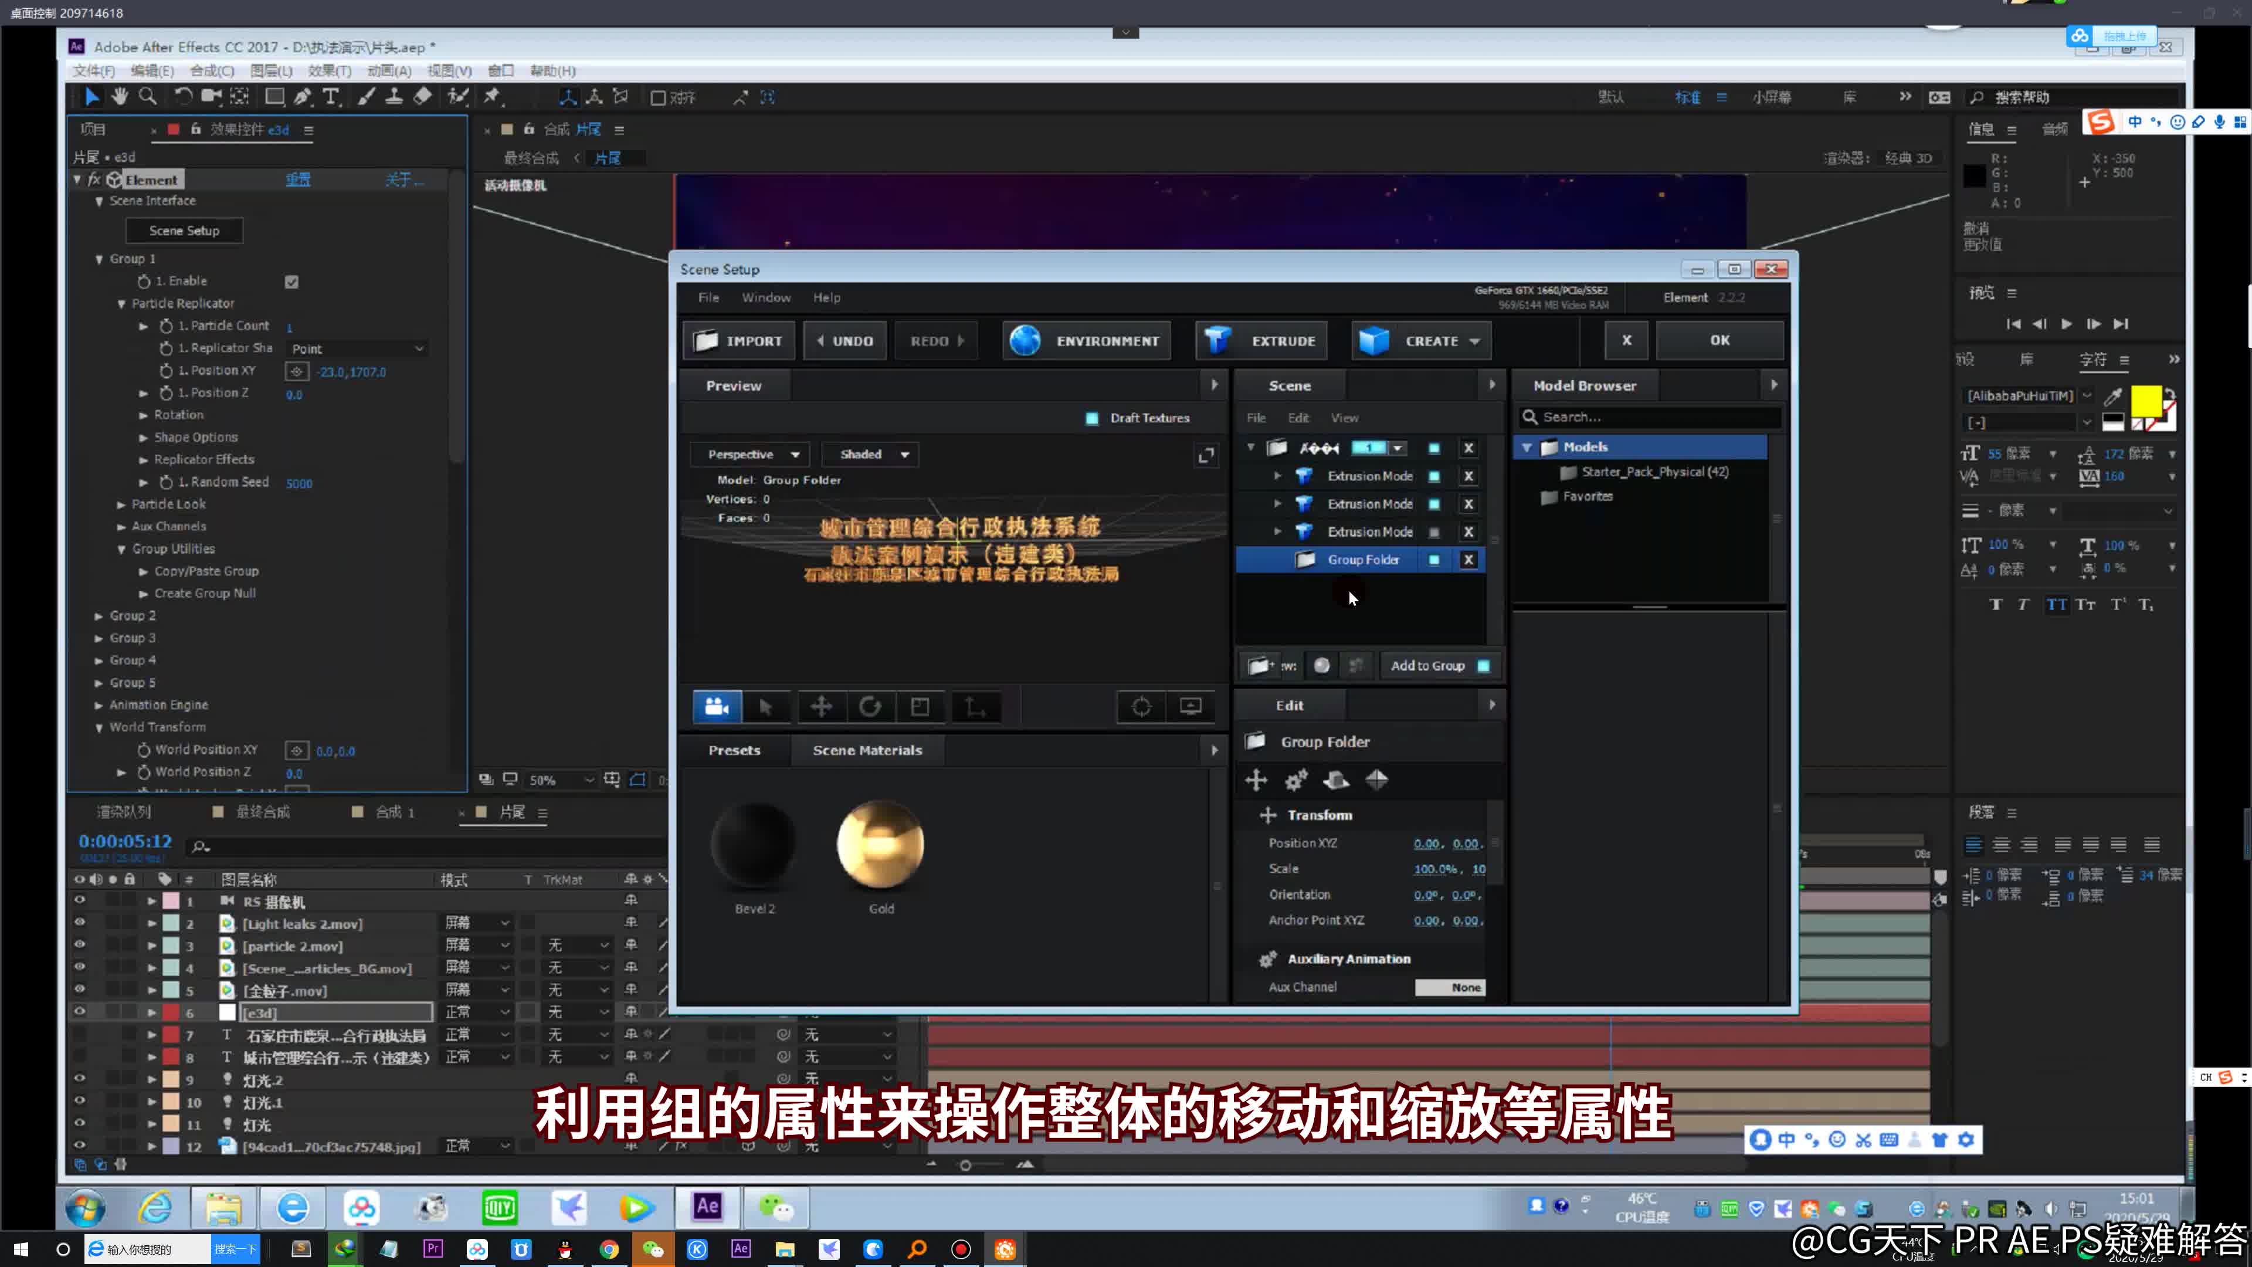Select the rotate tool in Scene Setup viewport
Viewport: 2252px width, 1267px height.
[871, 706]
